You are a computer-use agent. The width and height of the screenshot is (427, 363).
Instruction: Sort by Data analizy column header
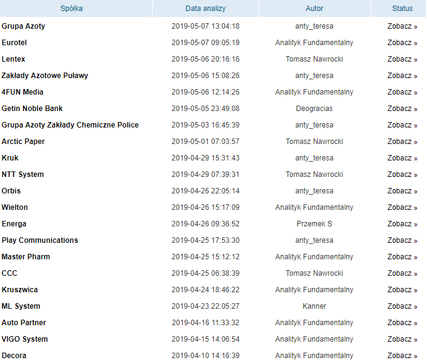pos(206,9)
